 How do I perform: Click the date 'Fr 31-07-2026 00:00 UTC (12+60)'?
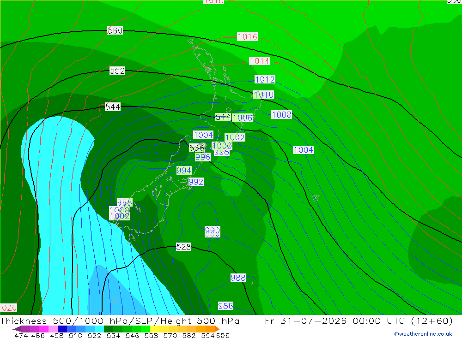pos(359,320)
